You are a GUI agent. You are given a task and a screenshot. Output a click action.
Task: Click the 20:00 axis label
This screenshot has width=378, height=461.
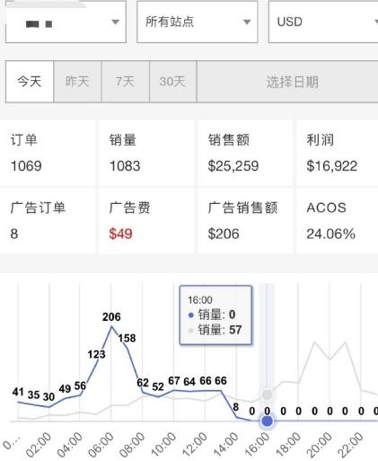coord(320,444)
